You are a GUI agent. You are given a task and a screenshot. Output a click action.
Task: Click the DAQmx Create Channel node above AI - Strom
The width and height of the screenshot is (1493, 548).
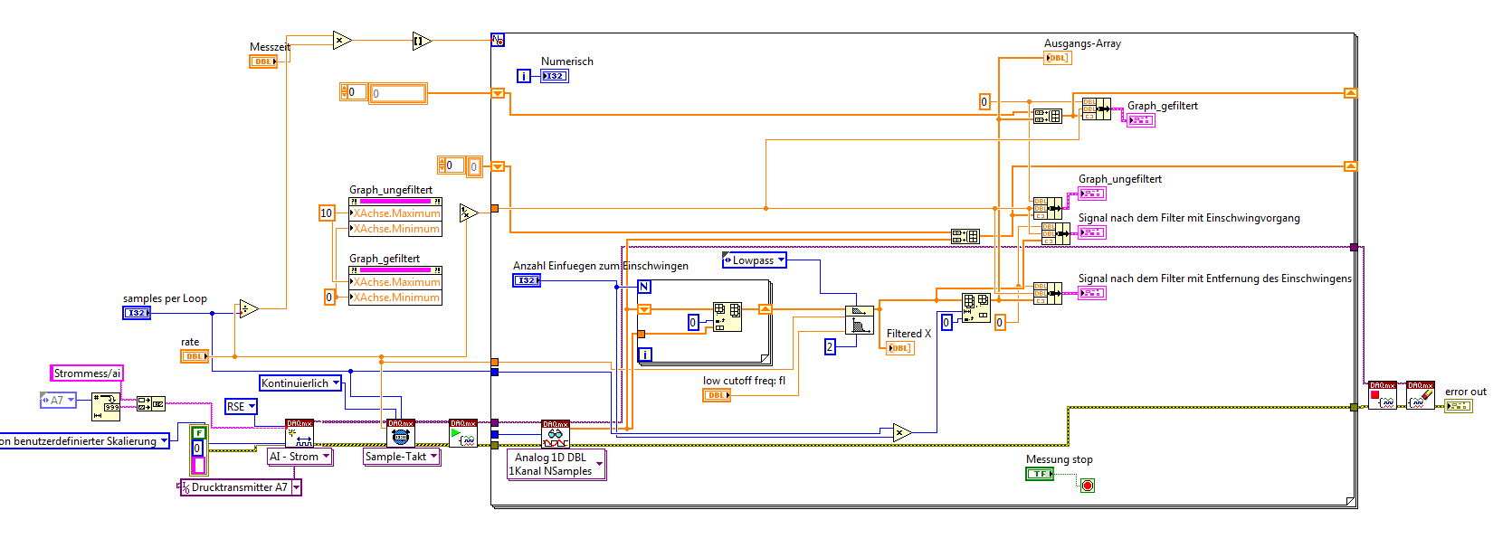tap(300, 433)
